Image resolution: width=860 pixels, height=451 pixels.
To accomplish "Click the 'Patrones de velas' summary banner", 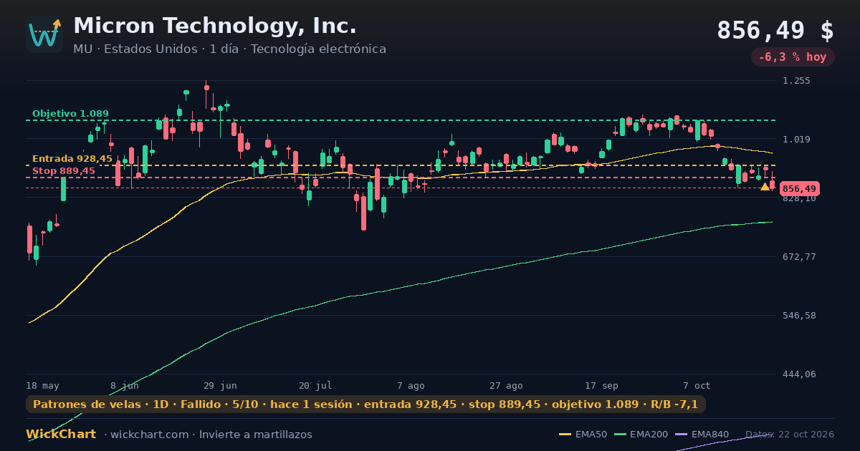I will click(x=365, y=404).
